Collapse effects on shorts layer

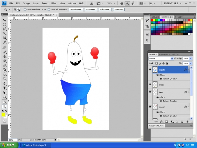coord(189,70)
